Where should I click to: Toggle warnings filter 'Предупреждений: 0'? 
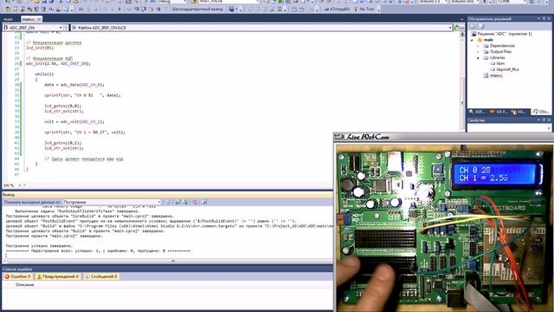click(58, 276)
